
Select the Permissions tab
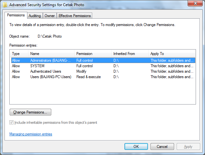point(15,15)
